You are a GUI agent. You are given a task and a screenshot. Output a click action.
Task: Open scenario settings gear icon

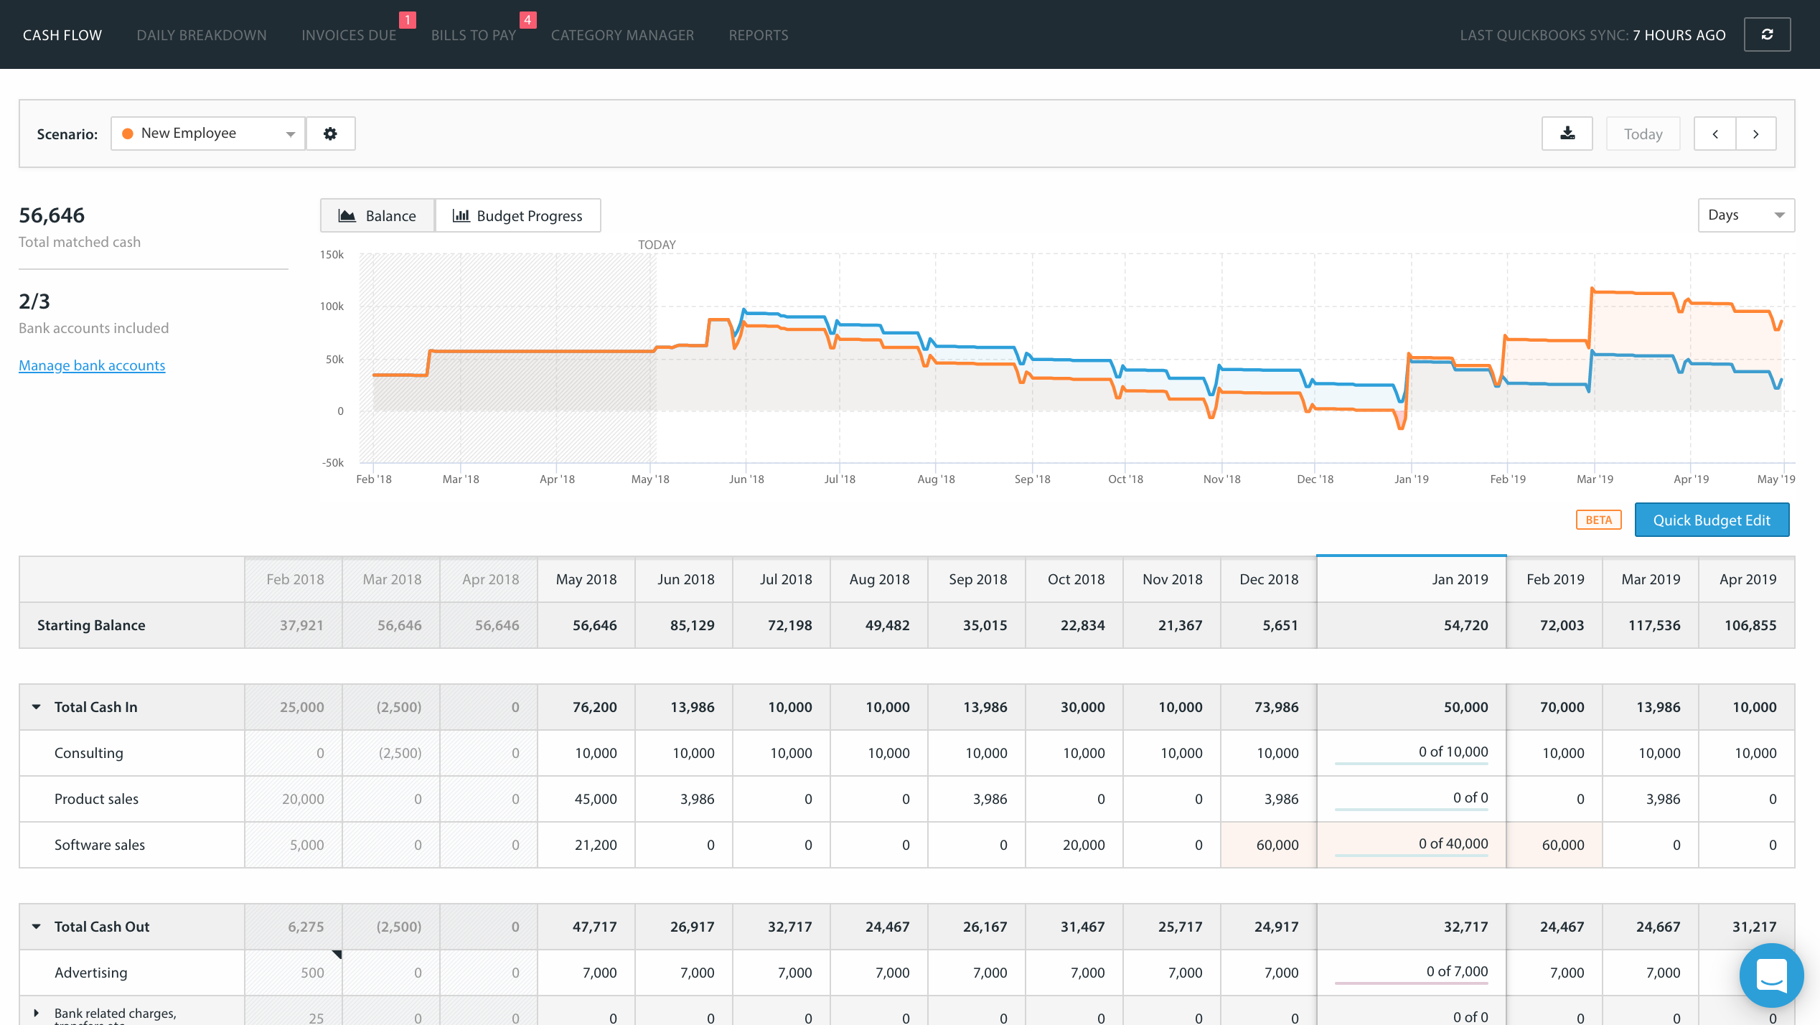(x=330, y=134)
